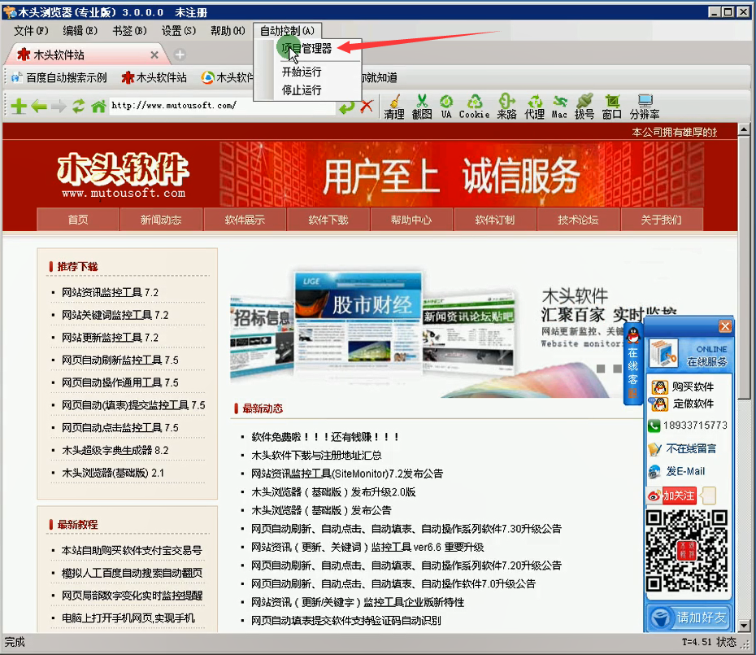Click the URL address field
The image size is (756, 655).
(x=222, y=106)
